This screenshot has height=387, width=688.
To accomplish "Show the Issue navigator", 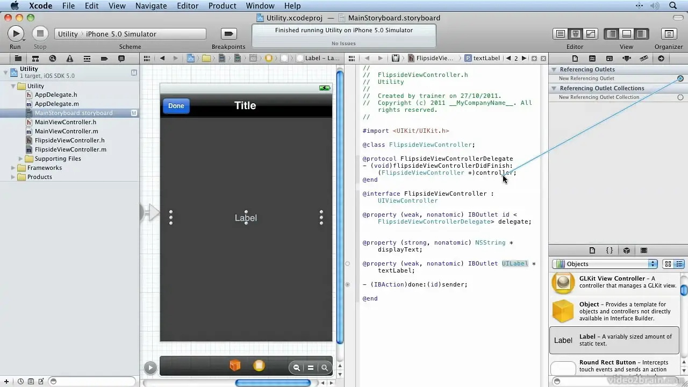I will click(x=69, y=58).
